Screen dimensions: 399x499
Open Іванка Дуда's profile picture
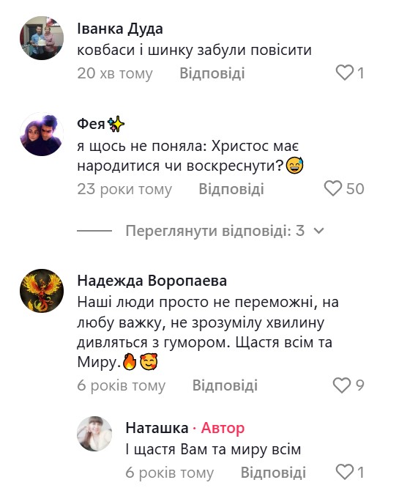point(42,38)
